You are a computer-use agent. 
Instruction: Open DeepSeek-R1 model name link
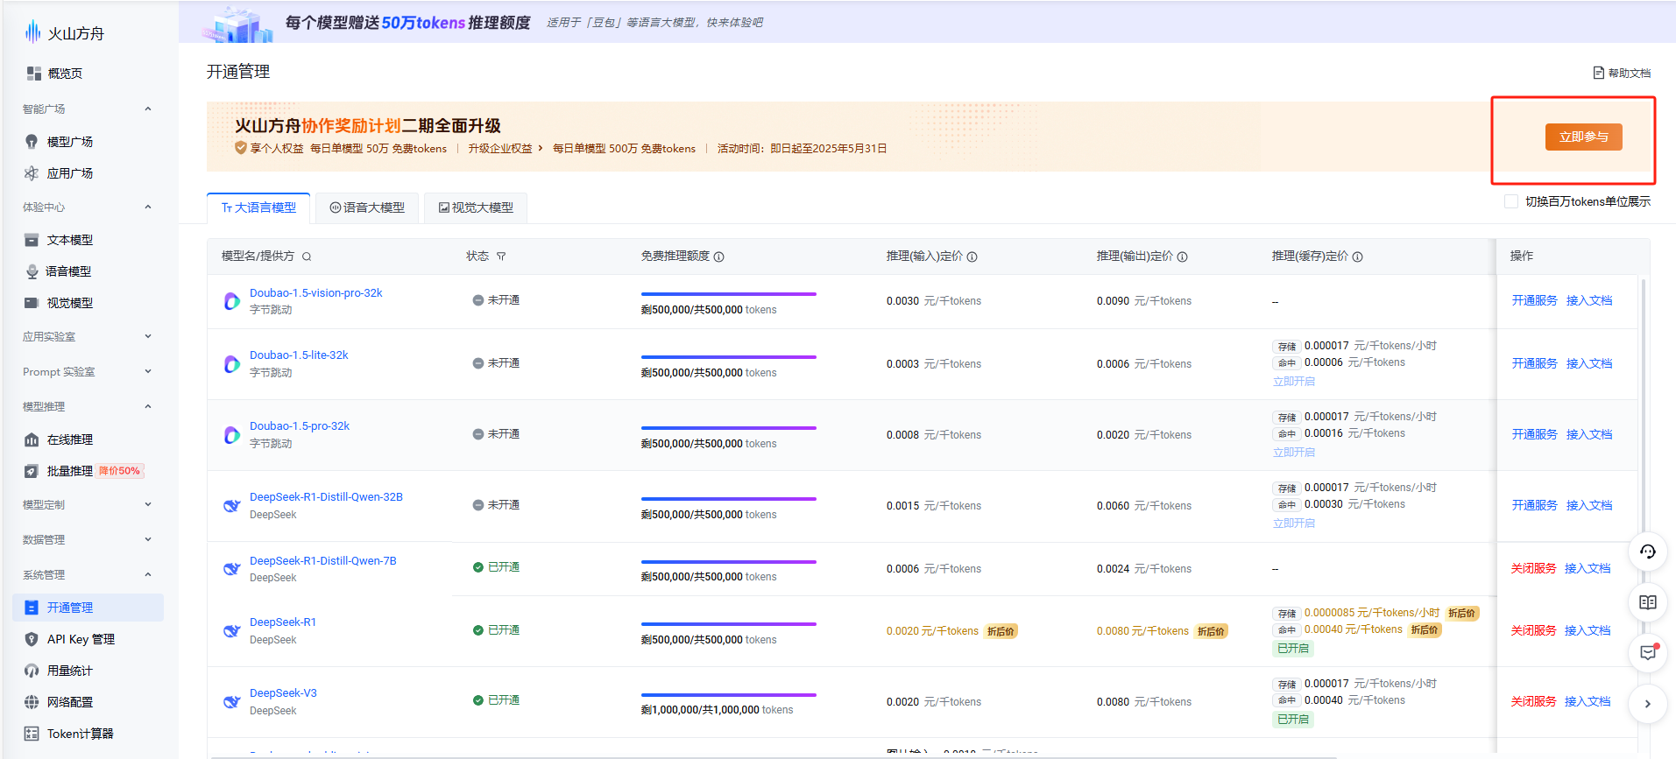point(283,622)
